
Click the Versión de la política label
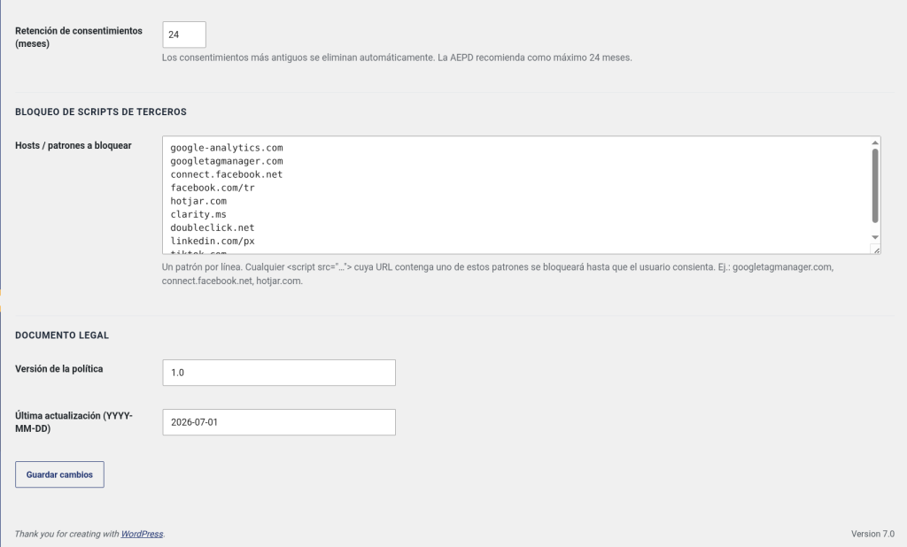pos(59,369)
